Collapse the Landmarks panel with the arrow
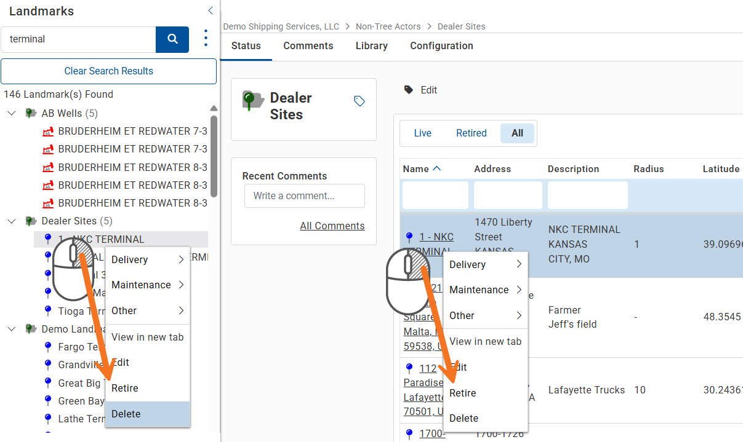743x442 pixels. point(211,10)
